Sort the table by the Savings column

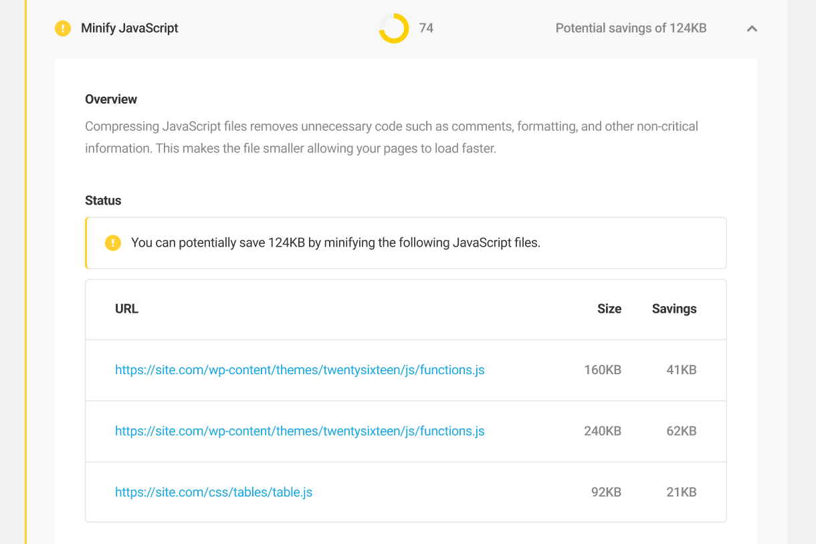674,309
